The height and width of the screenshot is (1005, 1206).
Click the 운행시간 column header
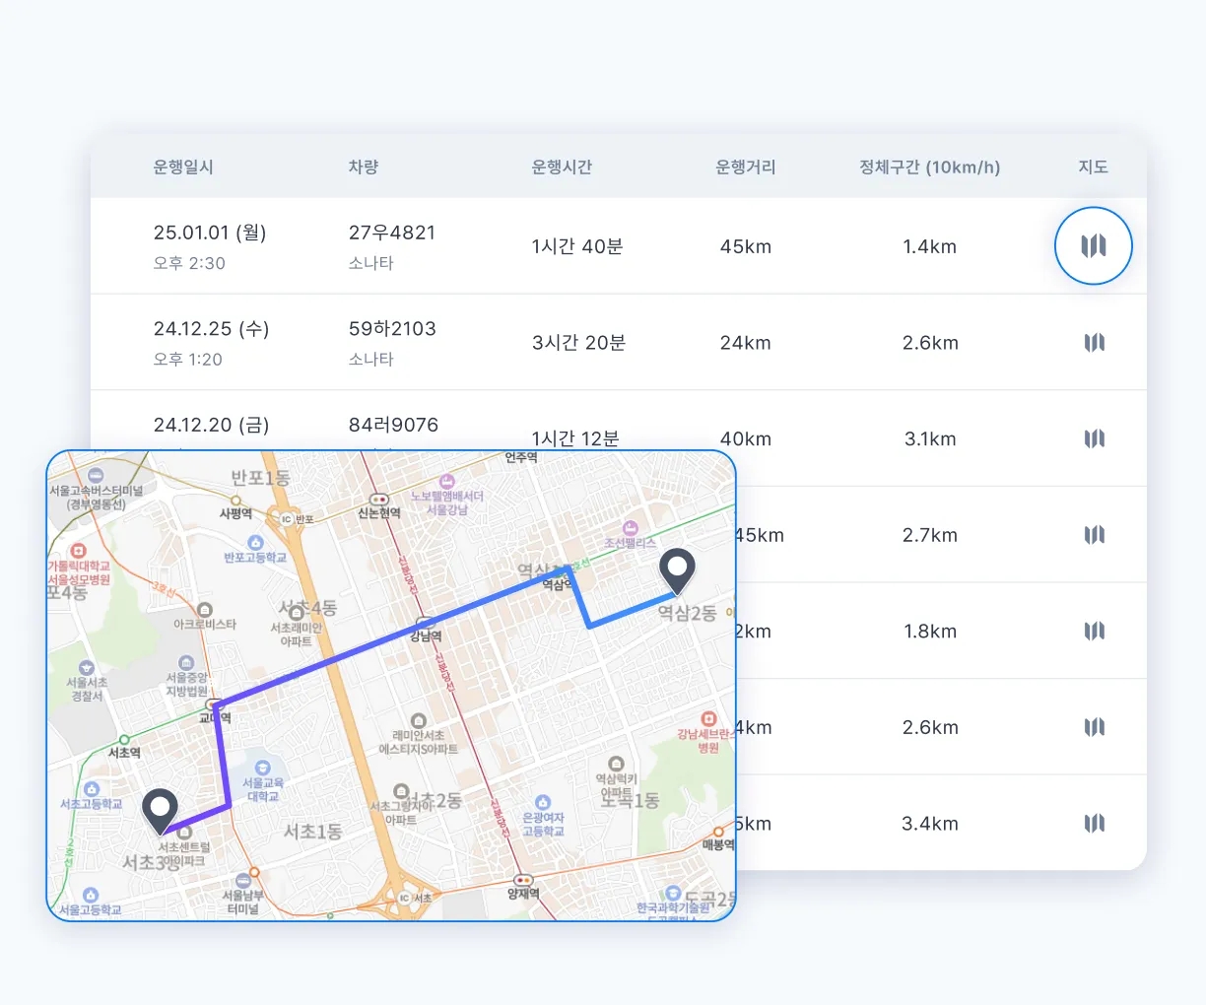tap(562, 167)
